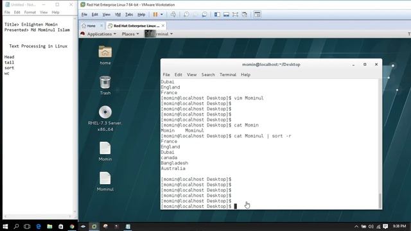411x231 pixels.
Task: Show hidden system tray icons
Action: [x=356, y=227]
